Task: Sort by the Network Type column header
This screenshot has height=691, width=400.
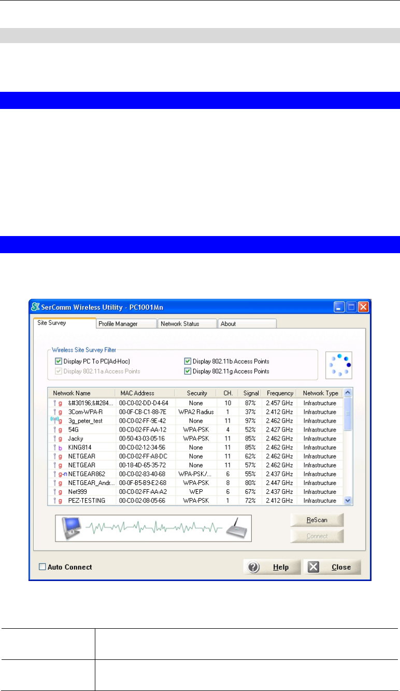Action: 321,393
